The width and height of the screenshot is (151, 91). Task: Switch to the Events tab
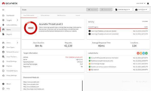pos(78,15)
